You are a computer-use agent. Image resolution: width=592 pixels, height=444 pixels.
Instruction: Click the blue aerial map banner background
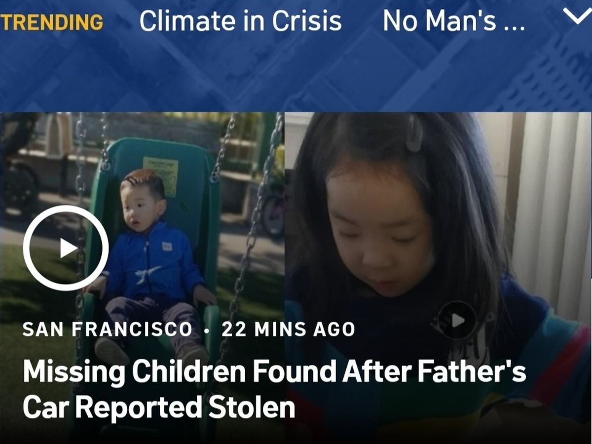pos(296,74)
